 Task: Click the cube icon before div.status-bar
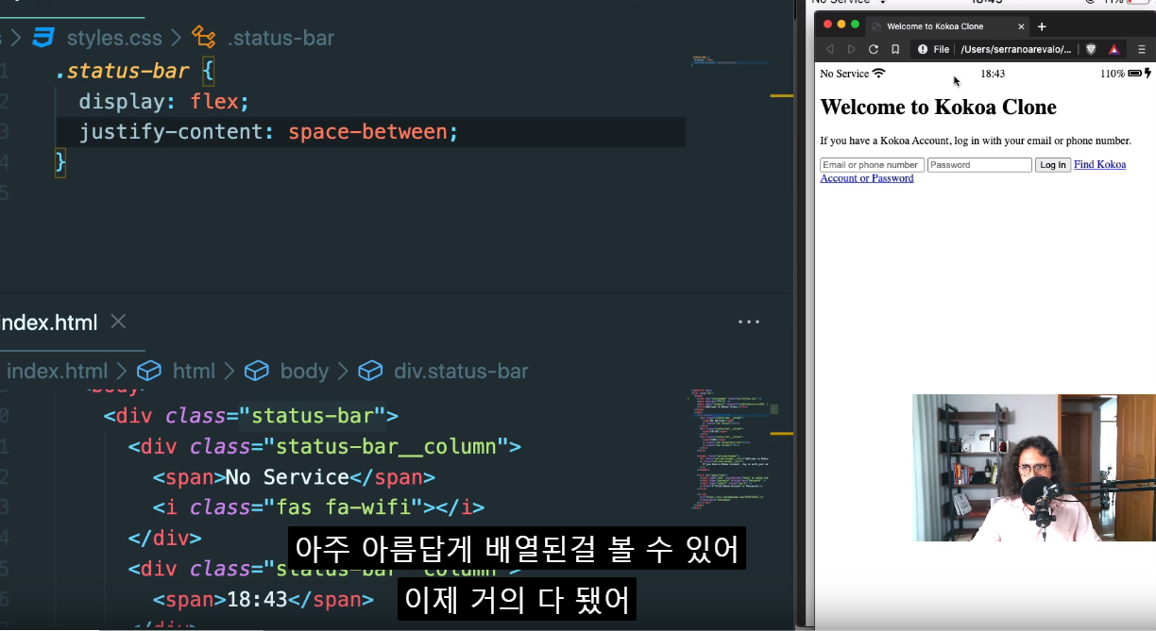click(x=370, y=371)
